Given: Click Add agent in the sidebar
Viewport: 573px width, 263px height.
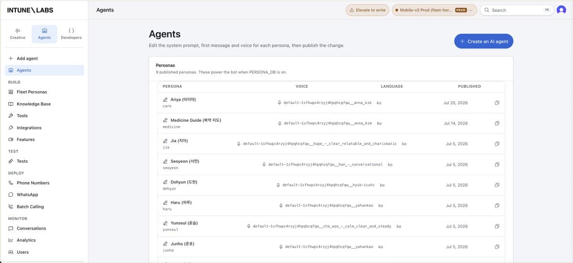Looking at the screenshot, I should coord(44,58).
